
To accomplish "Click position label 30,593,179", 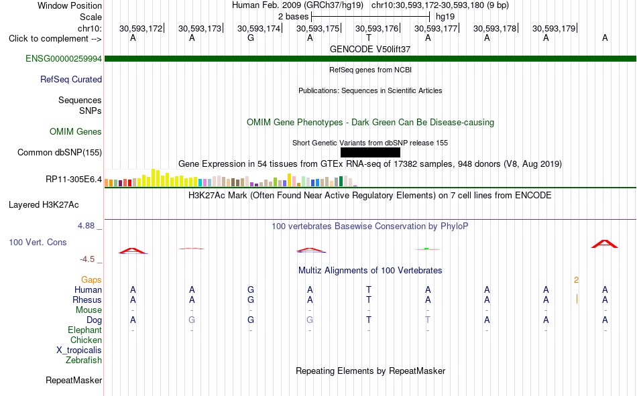I will (554, 28).
